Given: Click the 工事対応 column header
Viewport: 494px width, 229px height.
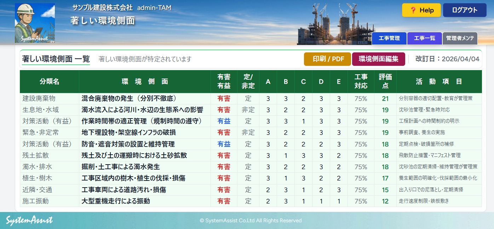Looking at the screenshot, I should coord(361,81).
